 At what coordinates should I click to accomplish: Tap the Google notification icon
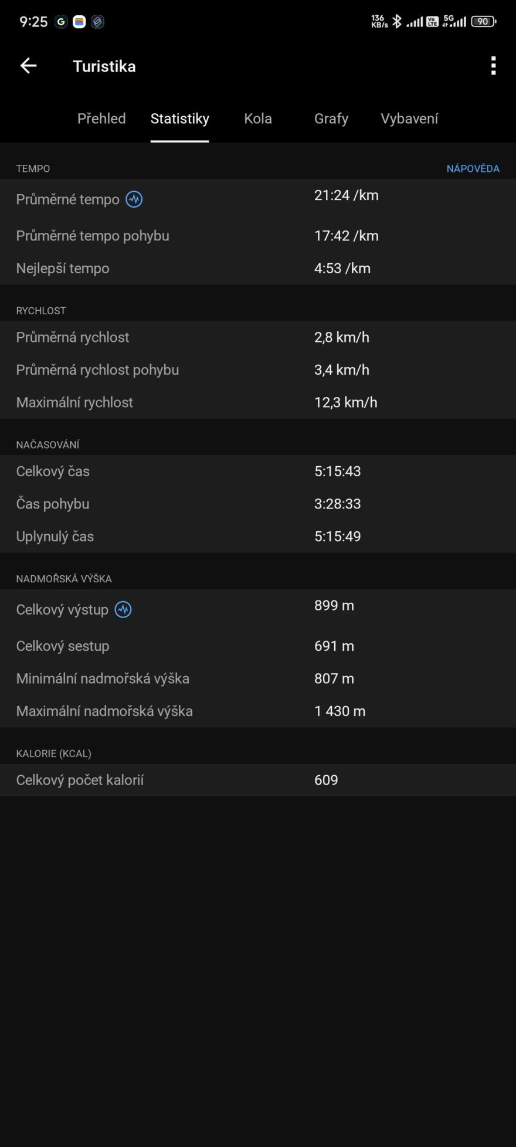(x=61, y=22)
